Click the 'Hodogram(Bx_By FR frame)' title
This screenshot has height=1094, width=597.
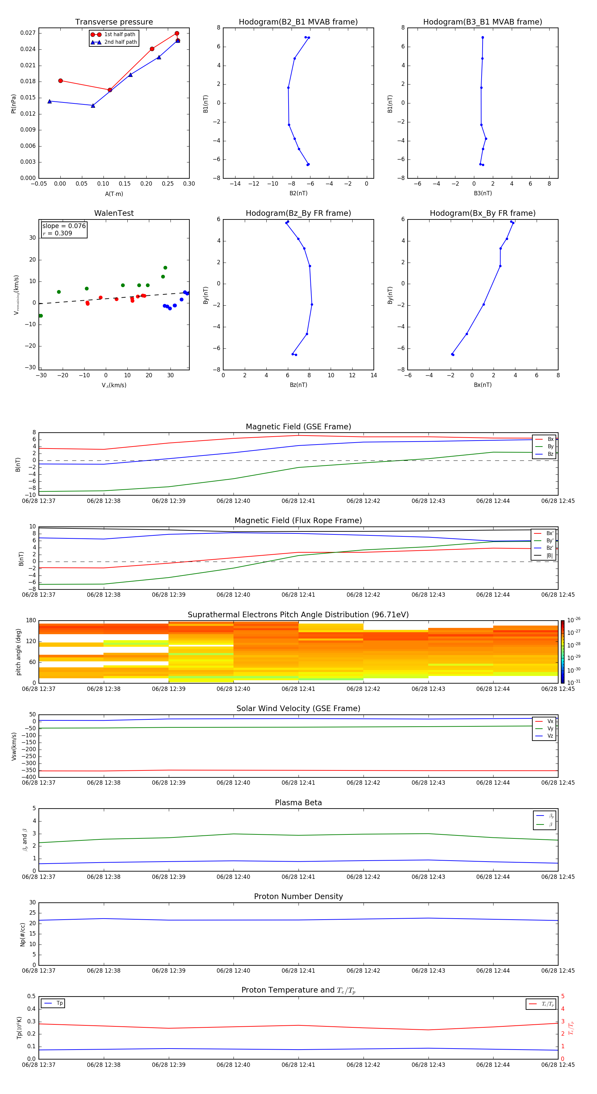(483, 213)
